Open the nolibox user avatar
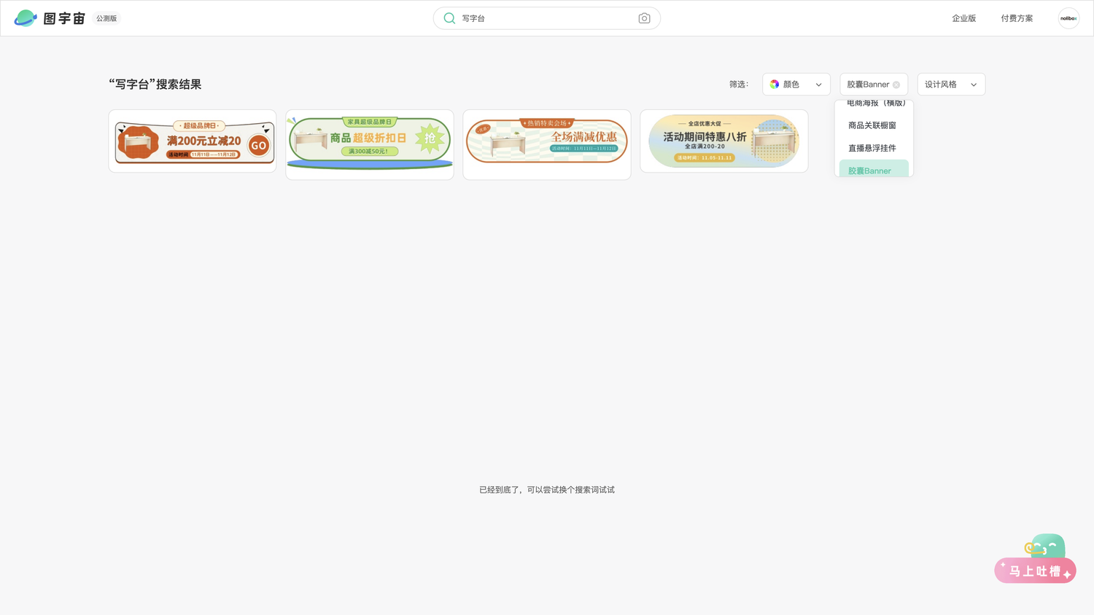The width and height of the screenshot is (1094, 615). [x=1068, y=18]
